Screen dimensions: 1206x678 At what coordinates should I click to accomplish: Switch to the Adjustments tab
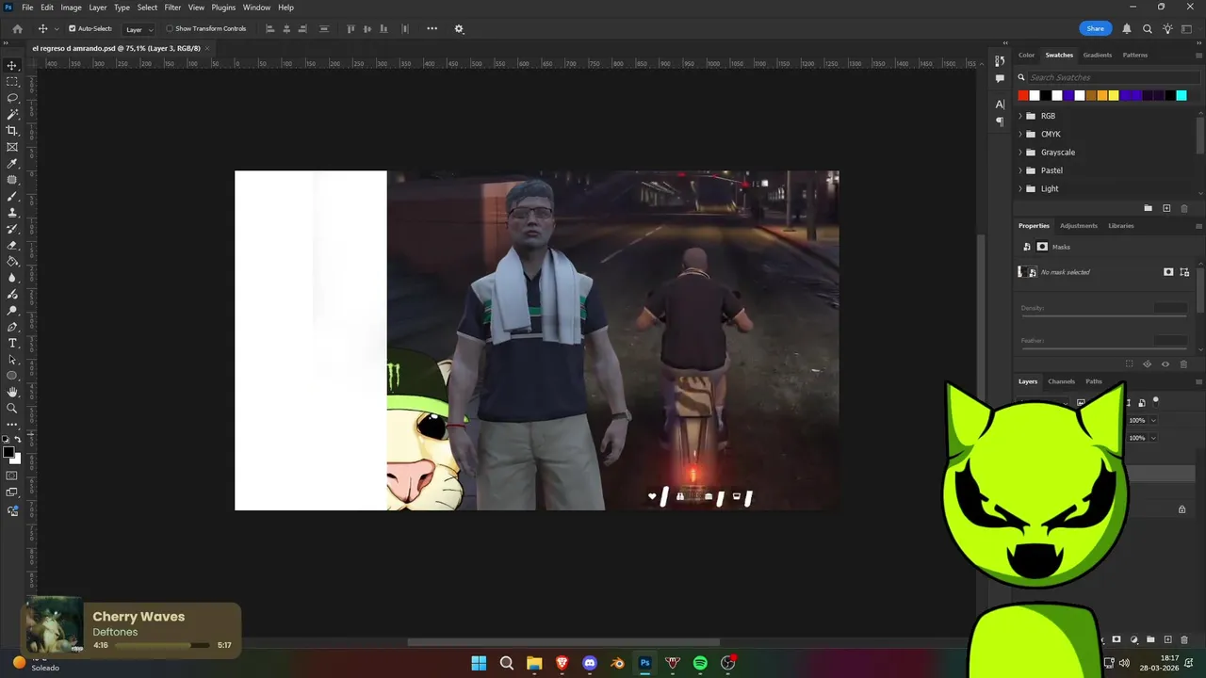(x=1078, y=226)
